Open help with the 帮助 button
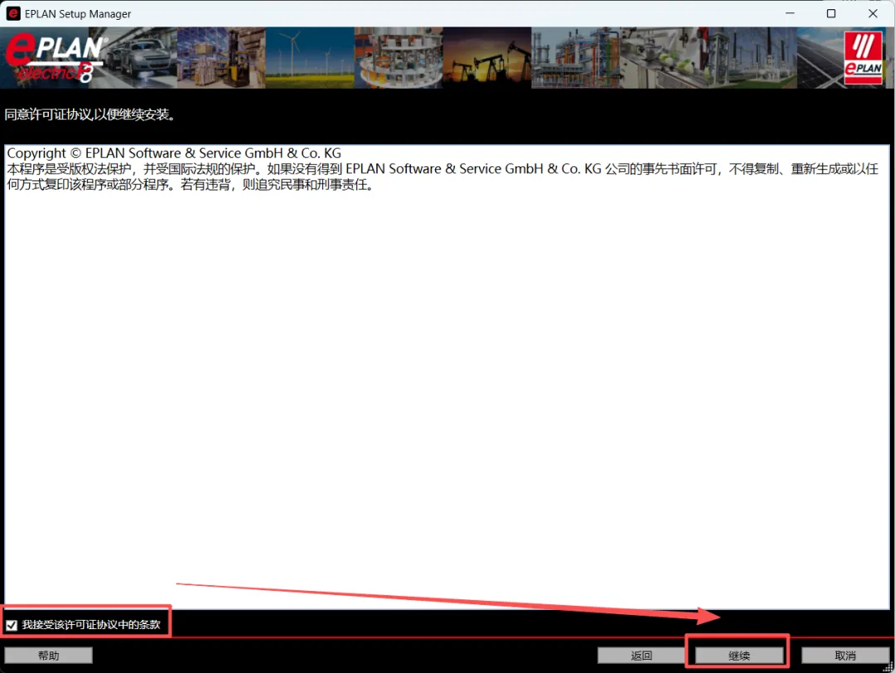 coord(49,656)
